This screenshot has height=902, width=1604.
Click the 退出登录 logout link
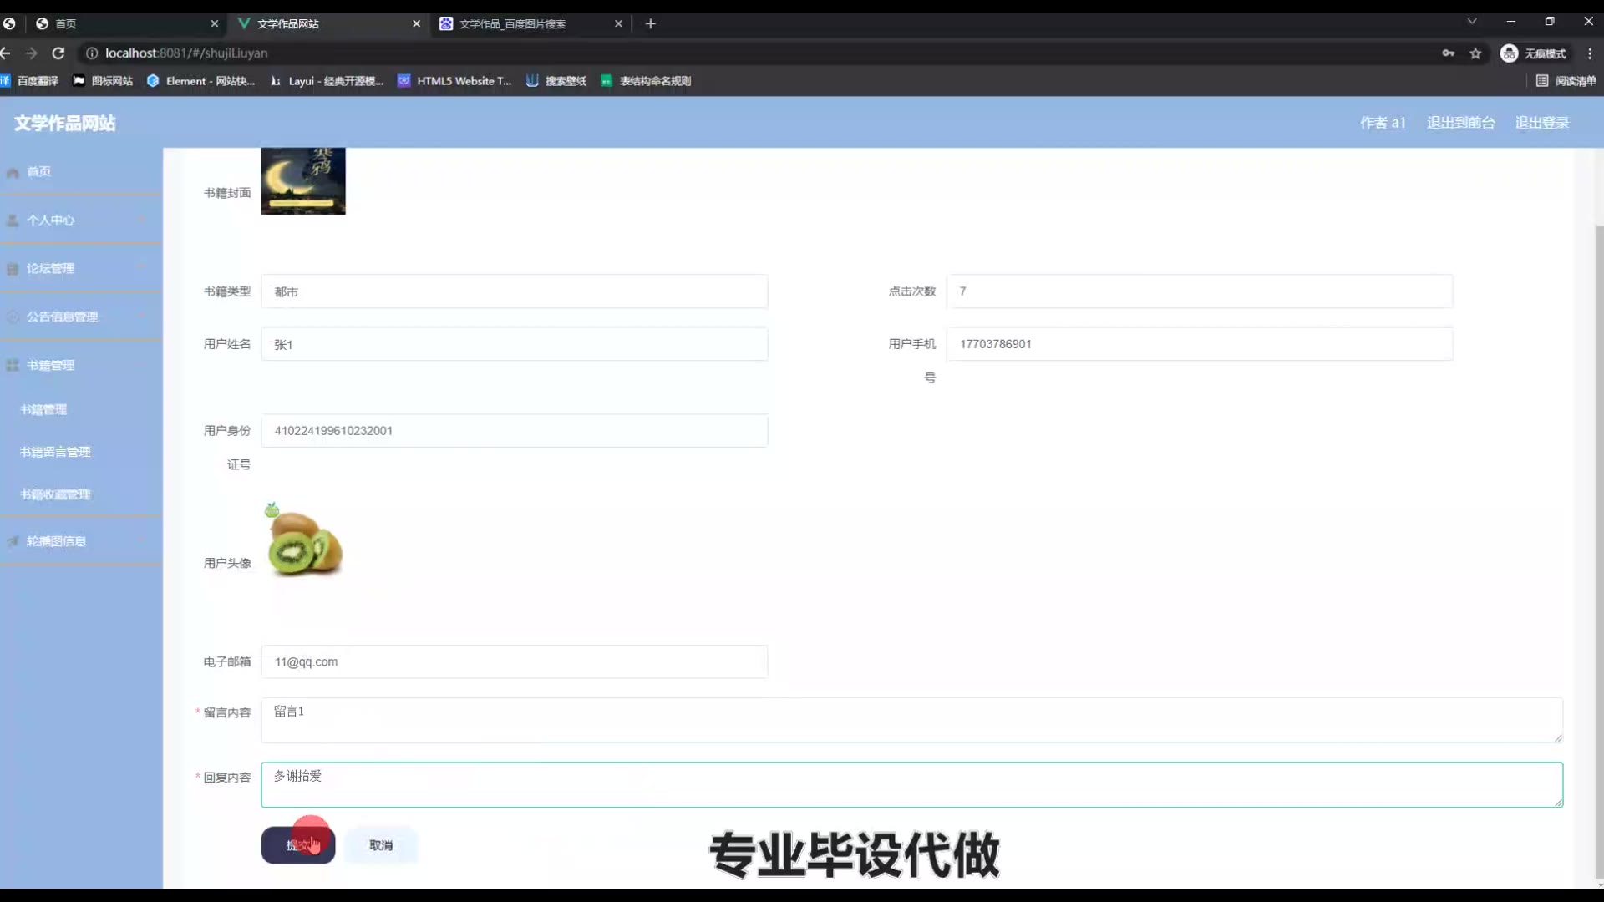point(1542,123)
